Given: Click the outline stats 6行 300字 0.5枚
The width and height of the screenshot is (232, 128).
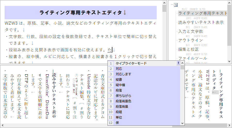Looking at the screenshot, I should coord(196,45).
